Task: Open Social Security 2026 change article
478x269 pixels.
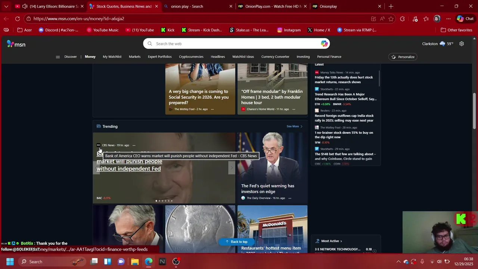Action: 198,97
